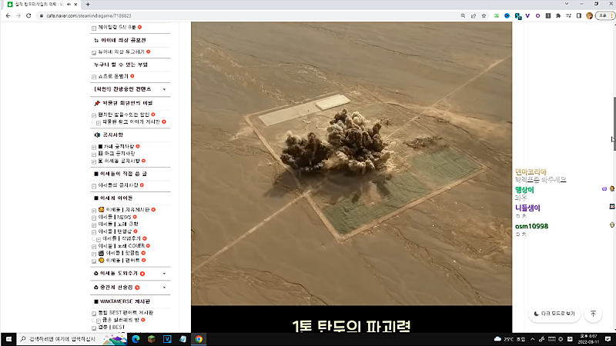This screenshot has height=346, width=616.
Task: Toggle the browser side panel icon
Action: click(x=579, y=15)
